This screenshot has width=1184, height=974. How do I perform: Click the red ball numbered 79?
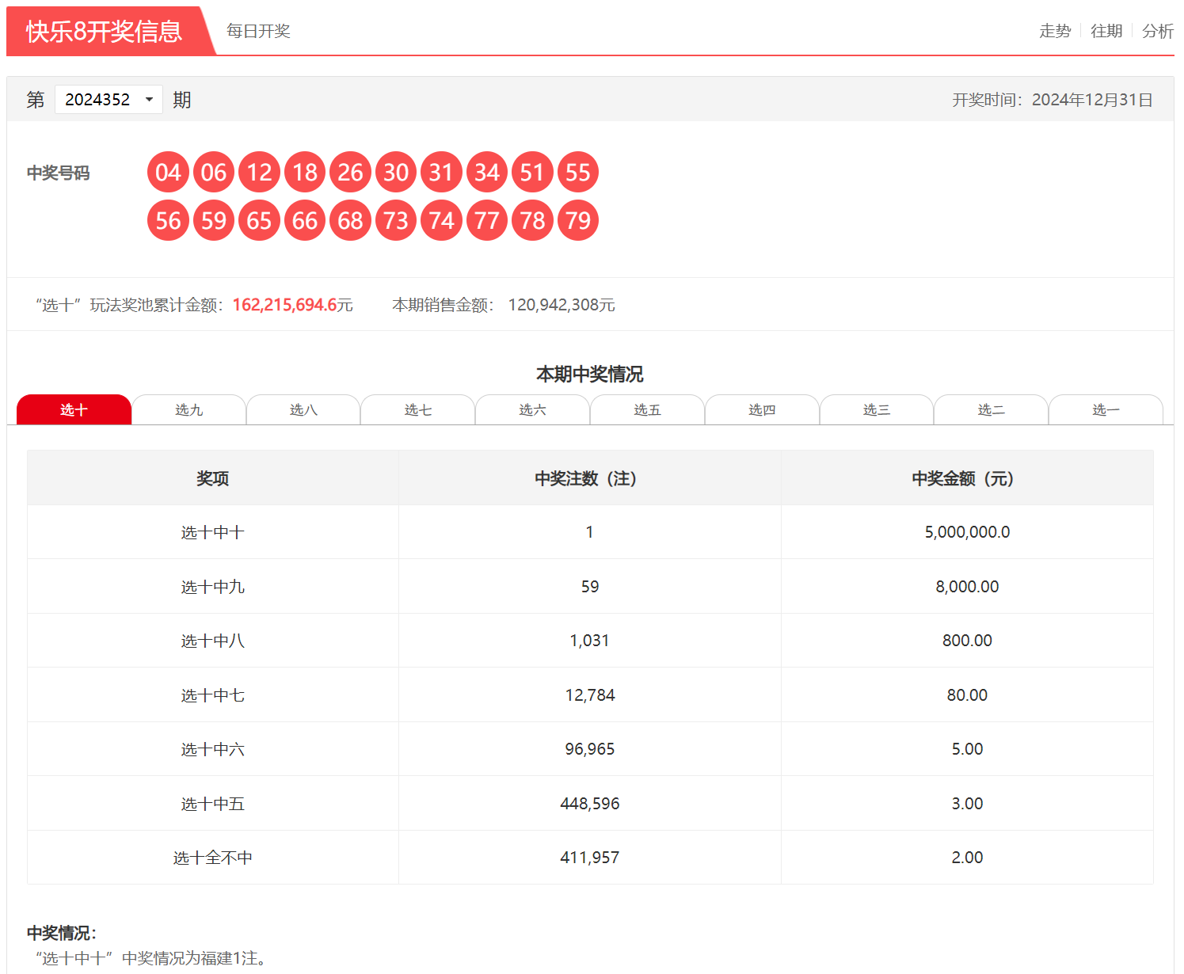click(x=578, y=220)
